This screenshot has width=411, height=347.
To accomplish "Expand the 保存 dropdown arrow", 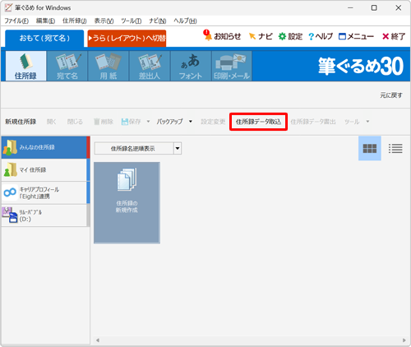I will click(x=148, y=122).
